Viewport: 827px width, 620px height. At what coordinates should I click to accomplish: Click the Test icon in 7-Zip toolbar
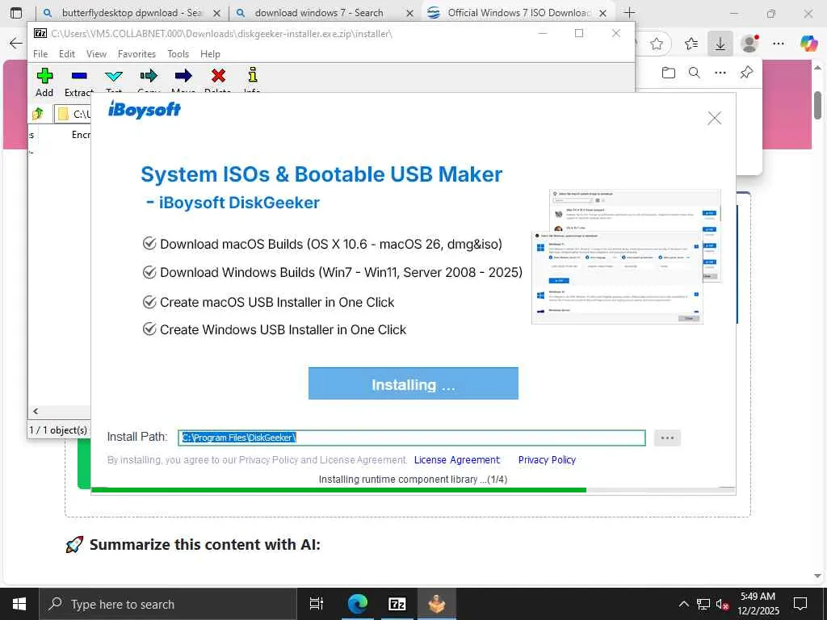point(113,76)
